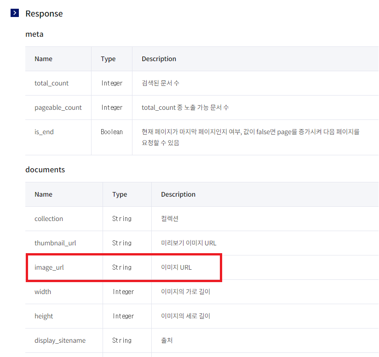
Task: Click description '미리보기 이미지 URL'
Action: (189, 244)
